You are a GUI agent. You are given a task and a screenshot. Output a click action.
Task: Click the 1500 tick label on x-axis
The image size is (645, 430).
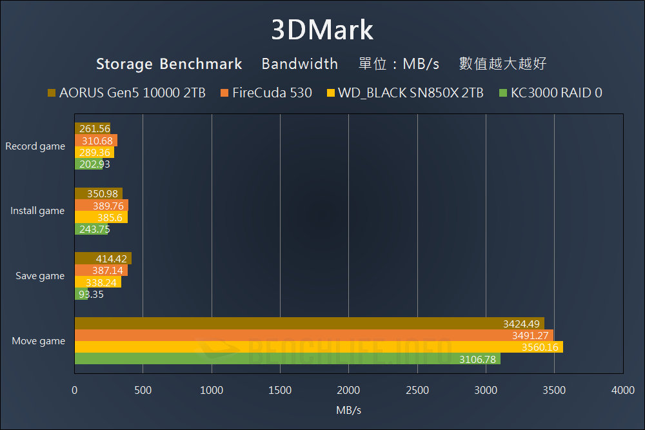coord(280,390)
